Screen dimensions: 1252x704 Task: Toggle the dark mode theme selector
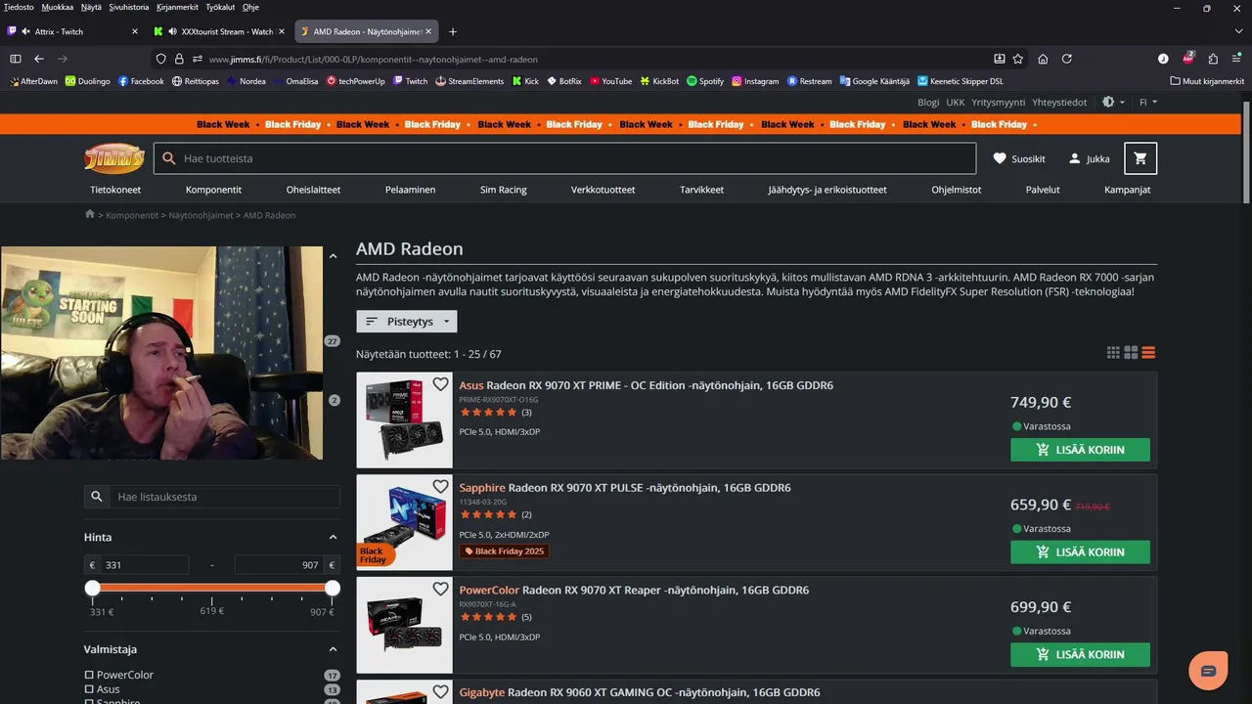1113,102
